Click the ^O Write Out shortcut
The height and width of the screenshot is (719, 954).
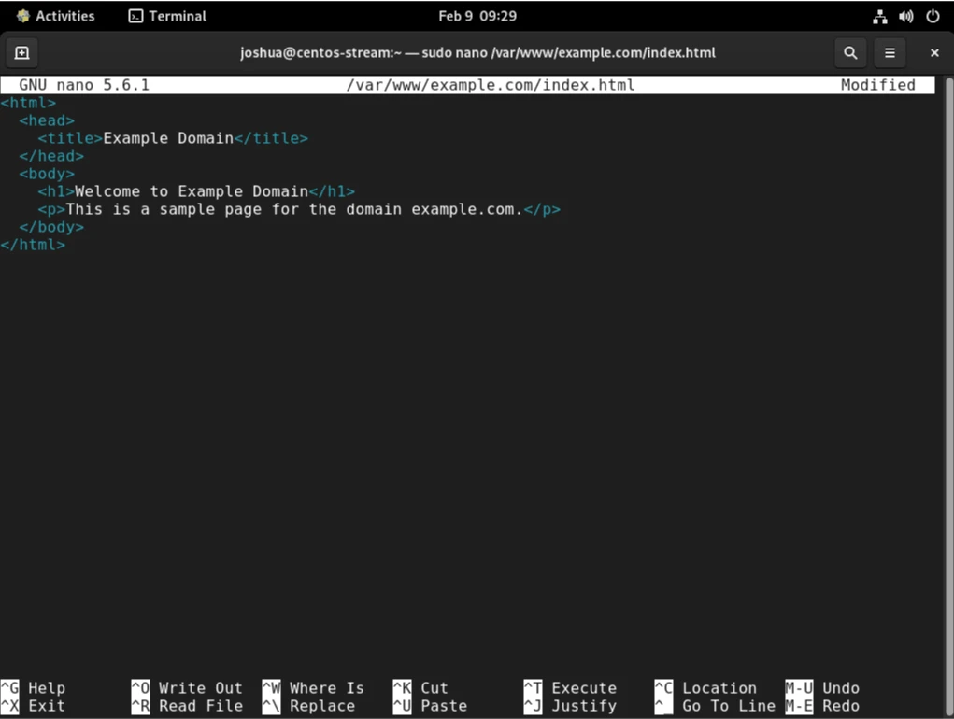coord(187,688)
